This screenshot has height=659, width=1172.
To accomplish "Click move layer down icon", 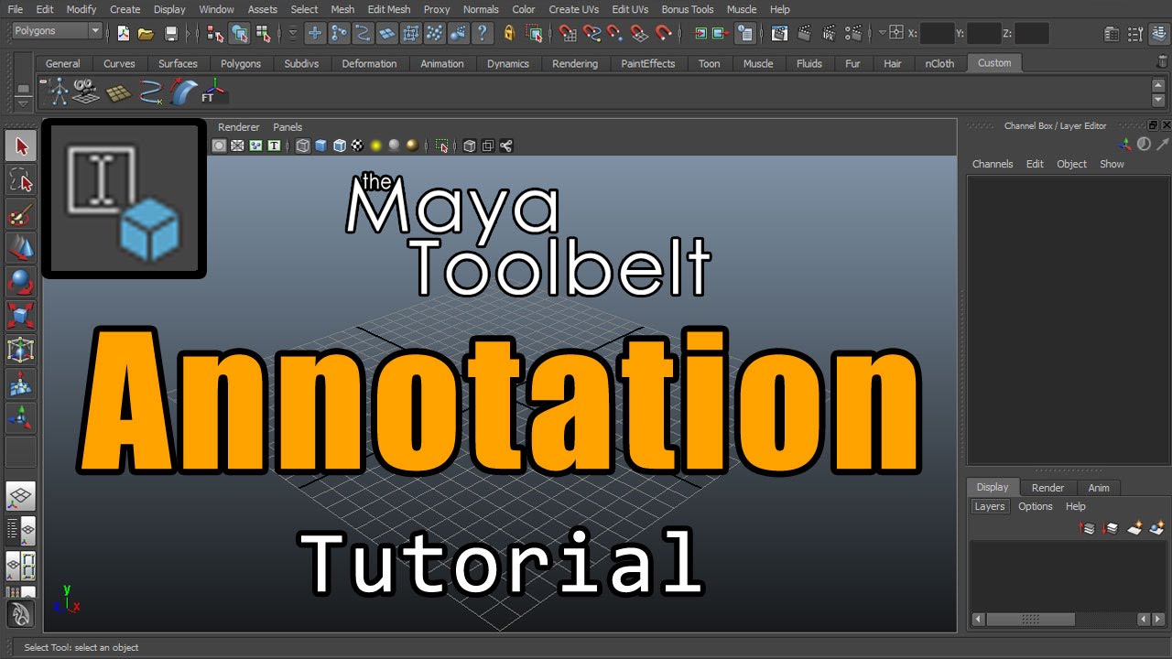I will [1111, 528].
